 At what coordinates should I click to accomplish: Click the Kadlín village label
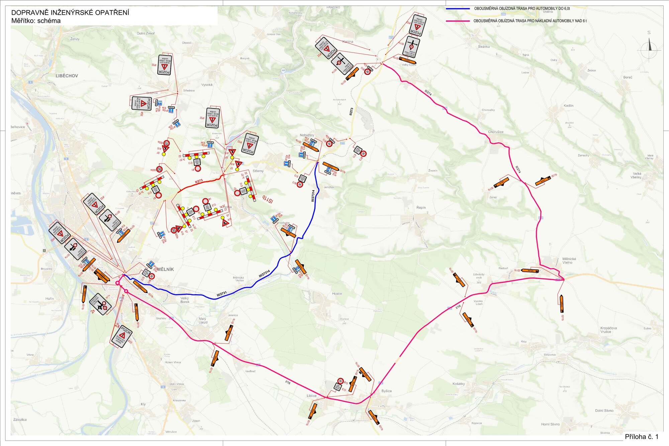pos(568,106)
